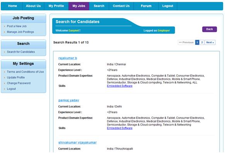Open pankaj yadav's Embedded Software skill
This screenshot has width=225, height=153.
[120, 128]
